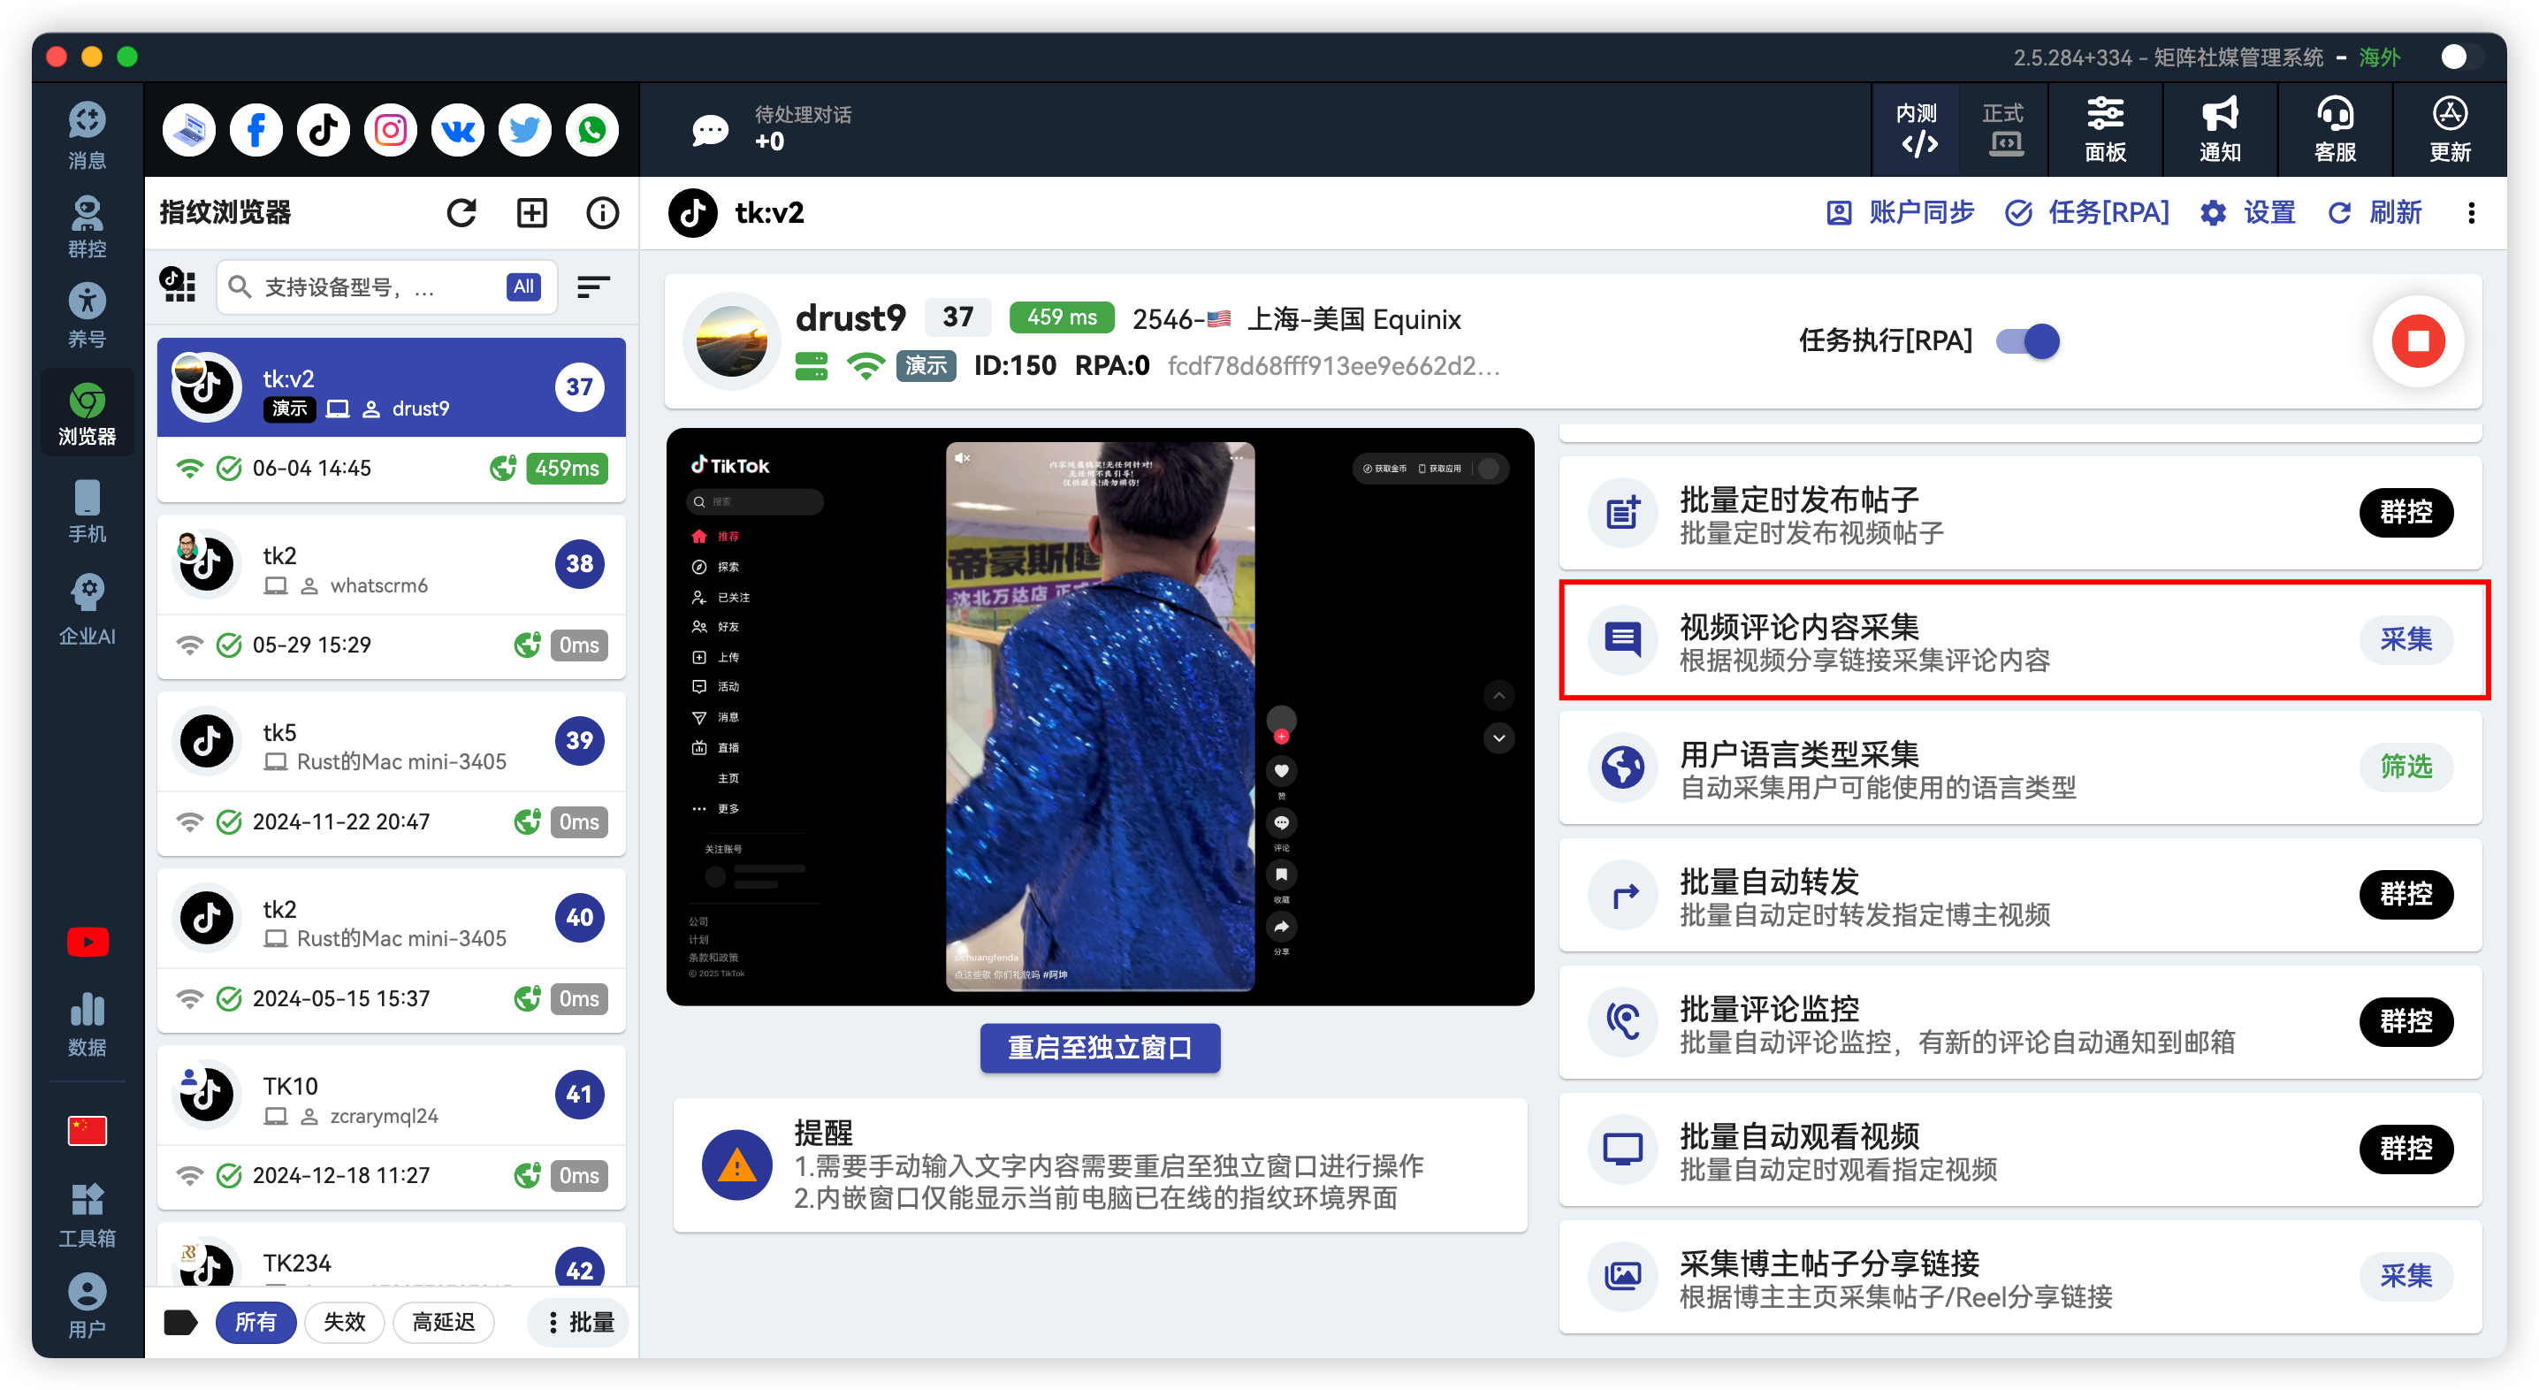Click 群控 for 批量自动转发

pyautogui.click(x=2406, y=894)
